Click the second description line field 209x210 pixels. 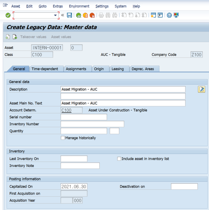[x=123, y=96]
